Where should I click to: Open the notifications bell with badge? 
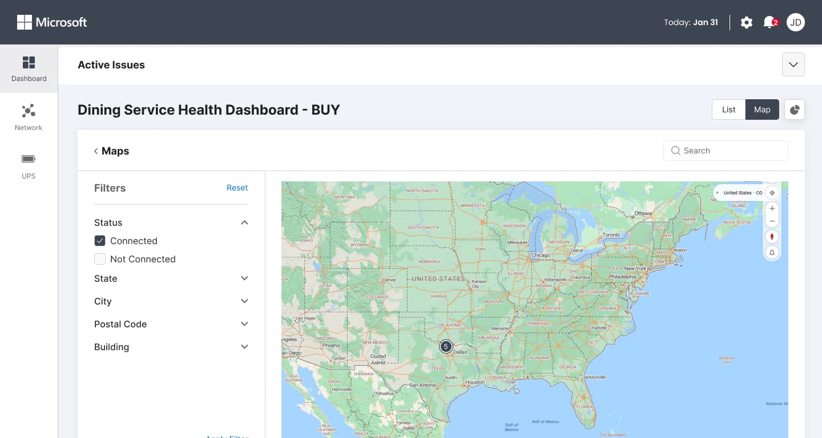click(770, 22)
